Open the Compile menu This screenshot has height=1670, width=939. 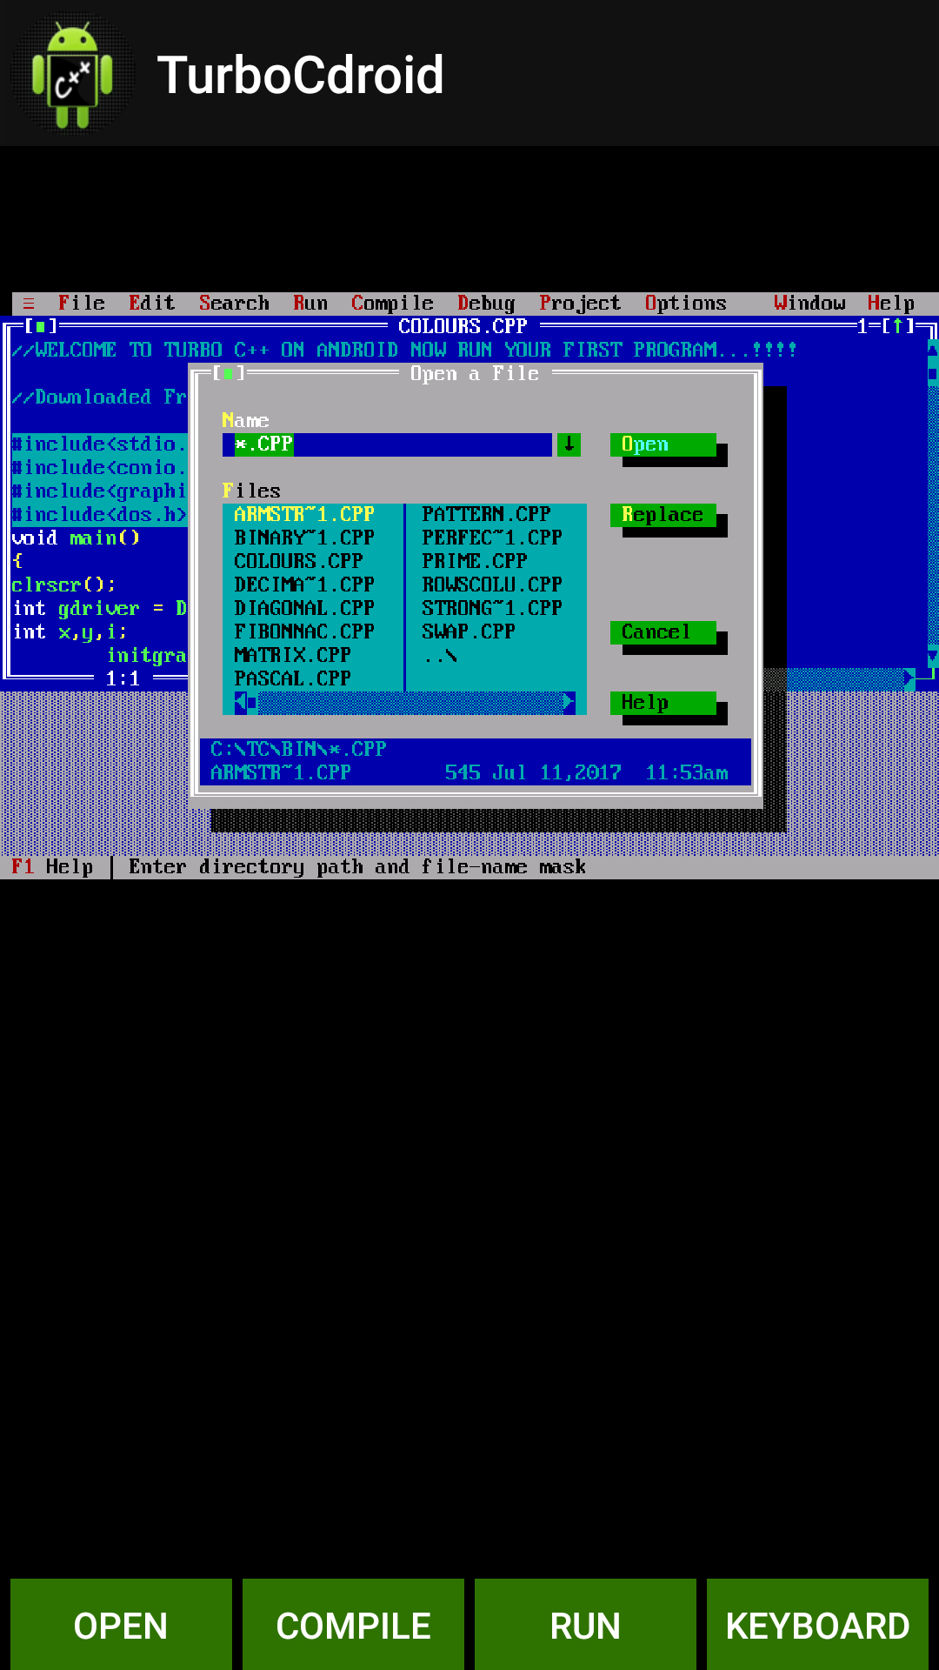pyautogui.click(x=392, y=304)
